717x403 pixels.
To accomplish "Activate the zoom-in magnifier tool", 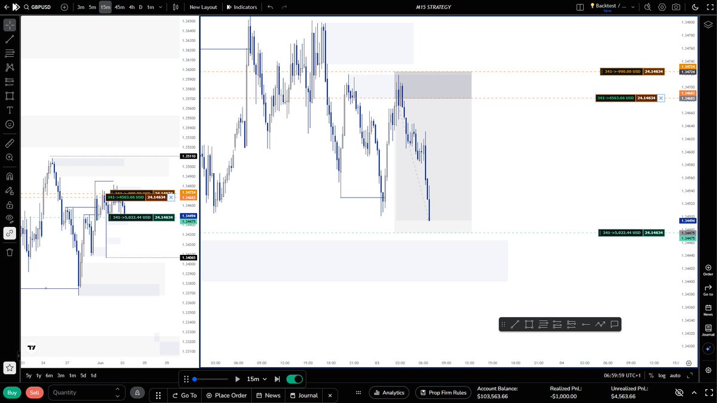I will click(10, 158).
